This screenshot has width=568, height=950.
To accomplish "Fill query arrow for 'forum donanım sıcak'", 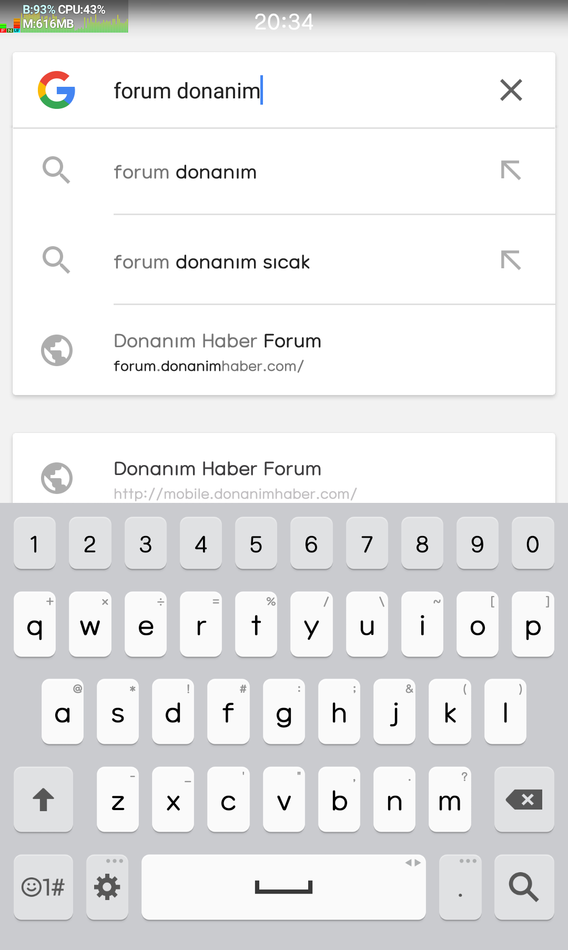I will click(511, 260).
